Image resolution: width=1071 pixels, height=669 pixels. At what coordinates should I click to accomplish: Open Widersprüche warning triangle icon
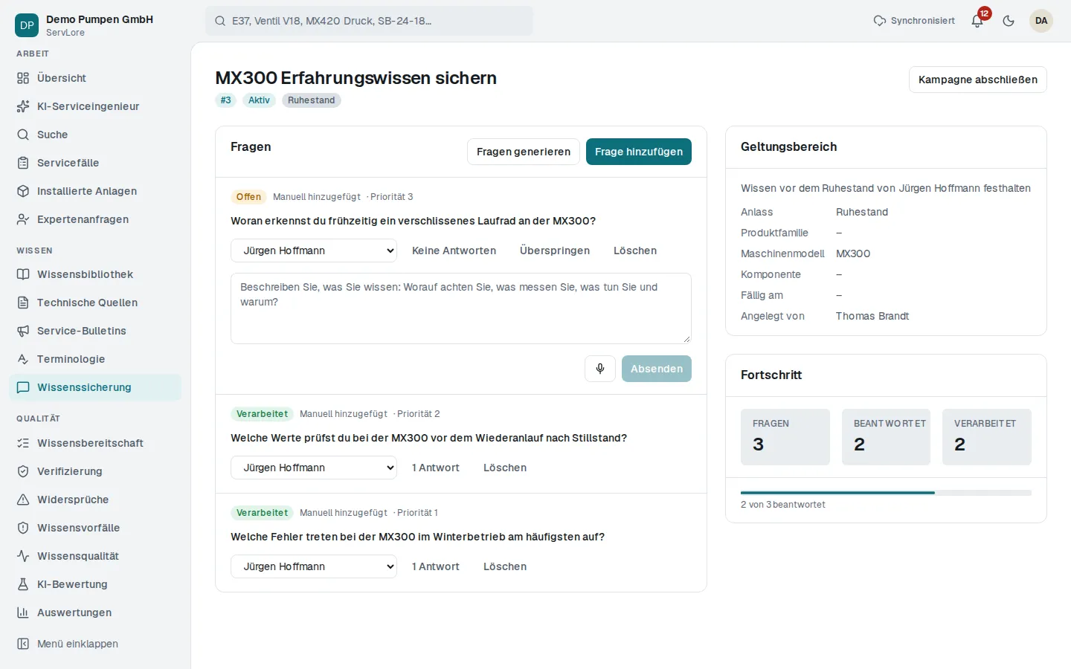(x=23, y=500)
